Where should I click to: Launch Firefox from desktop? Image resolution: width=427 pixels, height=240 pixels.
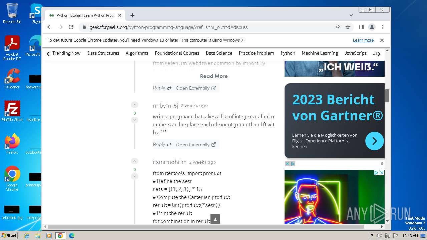[x=12, y=144]
